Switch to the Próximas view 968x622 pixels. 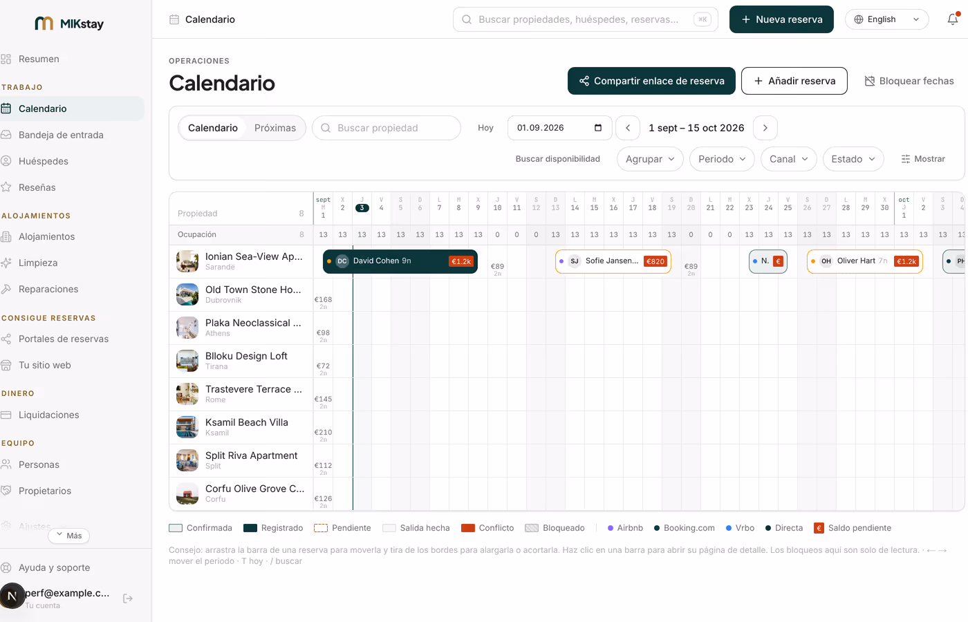[x=275, y=128]
